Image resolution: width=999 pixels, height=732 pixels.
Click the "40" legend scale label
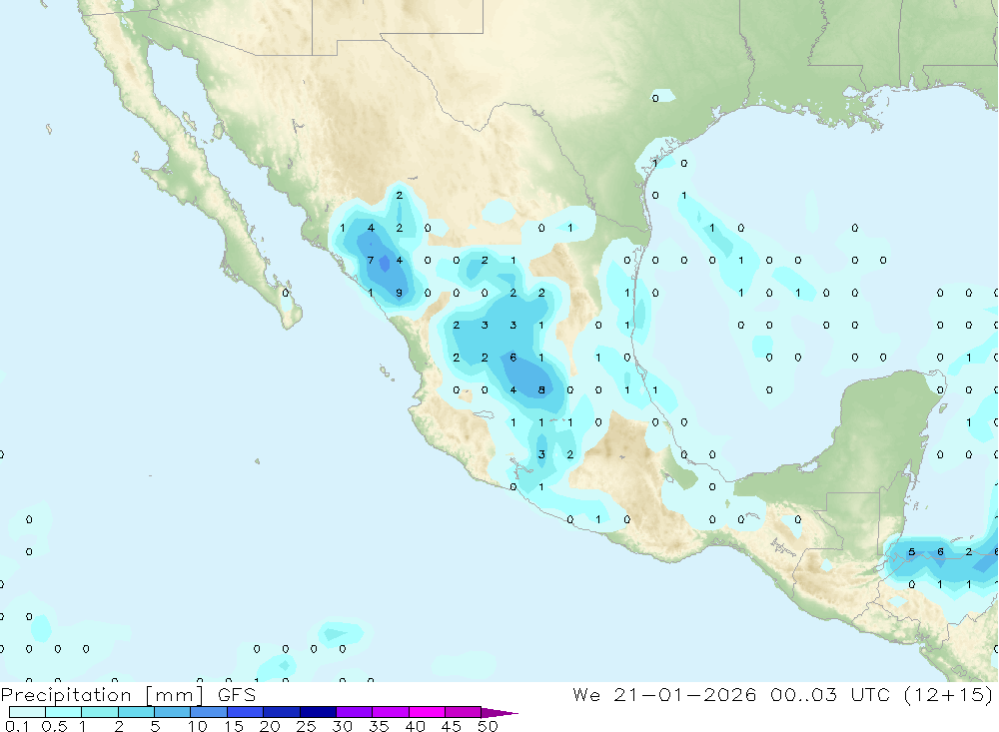(416, 726)
